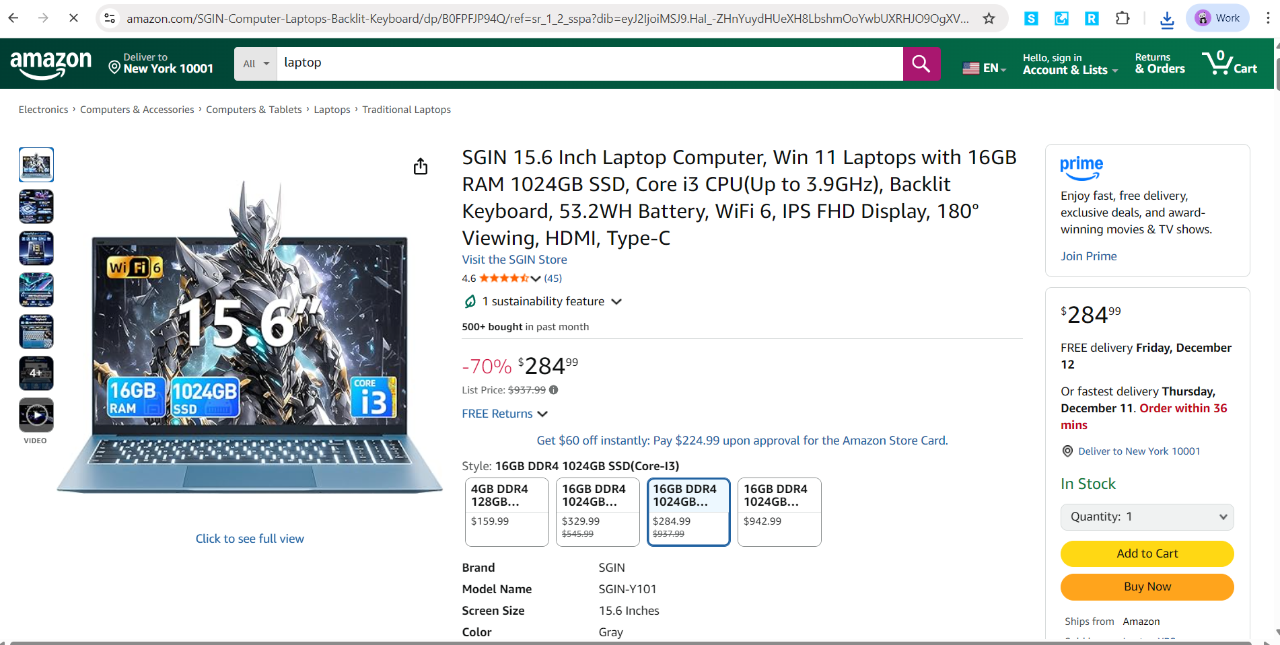Open the R browser extension icon
The height and width of the screenshot is (645, 1280).
pos(1092,19)
